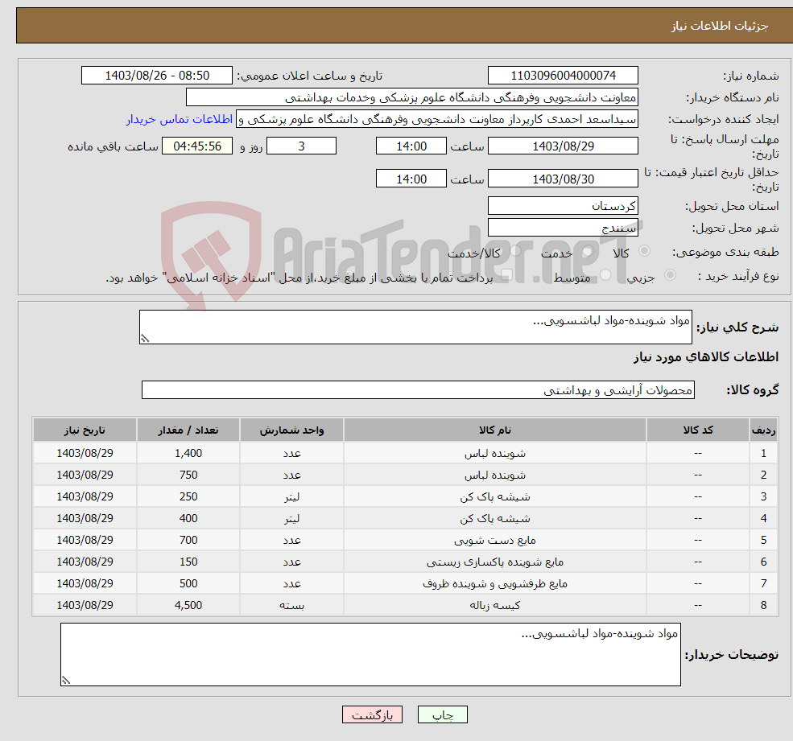
Task: Click the price validity date 1403/08/30 field
Action: (563, 179)
